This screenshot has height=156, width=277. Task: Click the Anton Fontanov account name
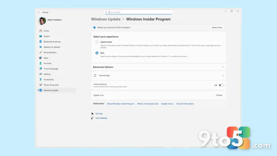(54, 20)
